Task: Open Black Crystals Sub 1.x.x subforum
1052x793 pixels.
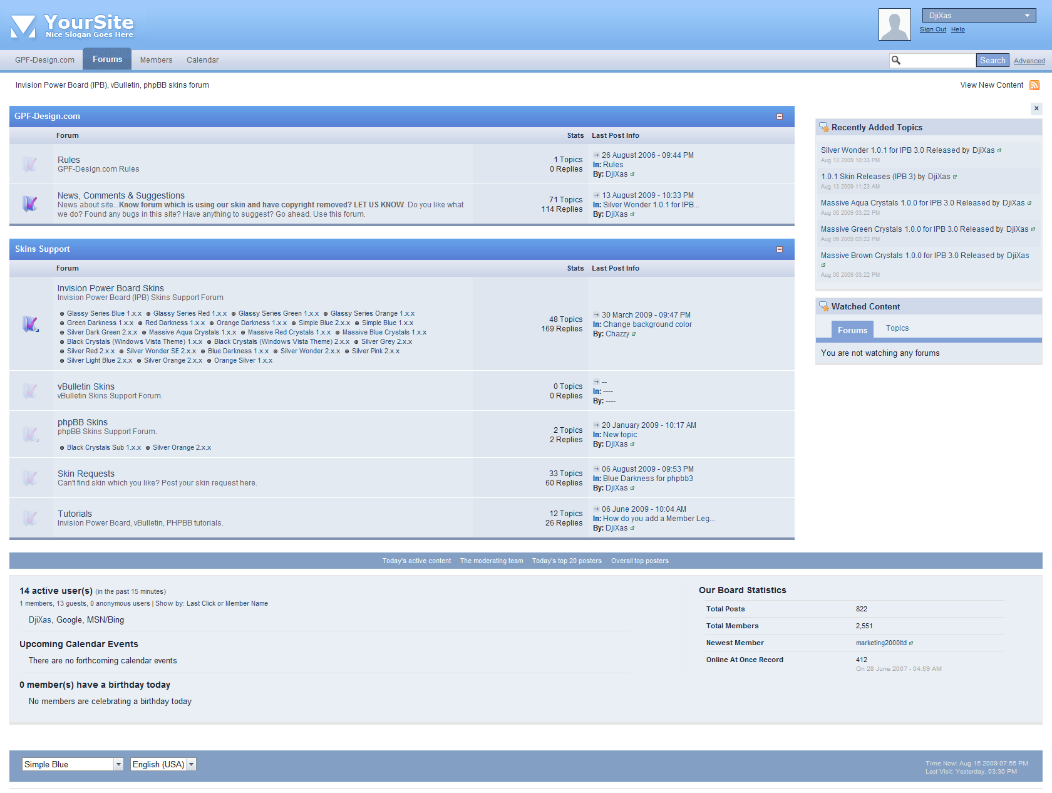Action: coord(104,447)
